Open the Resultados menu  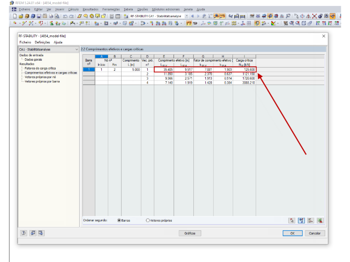tap(90, 9)
